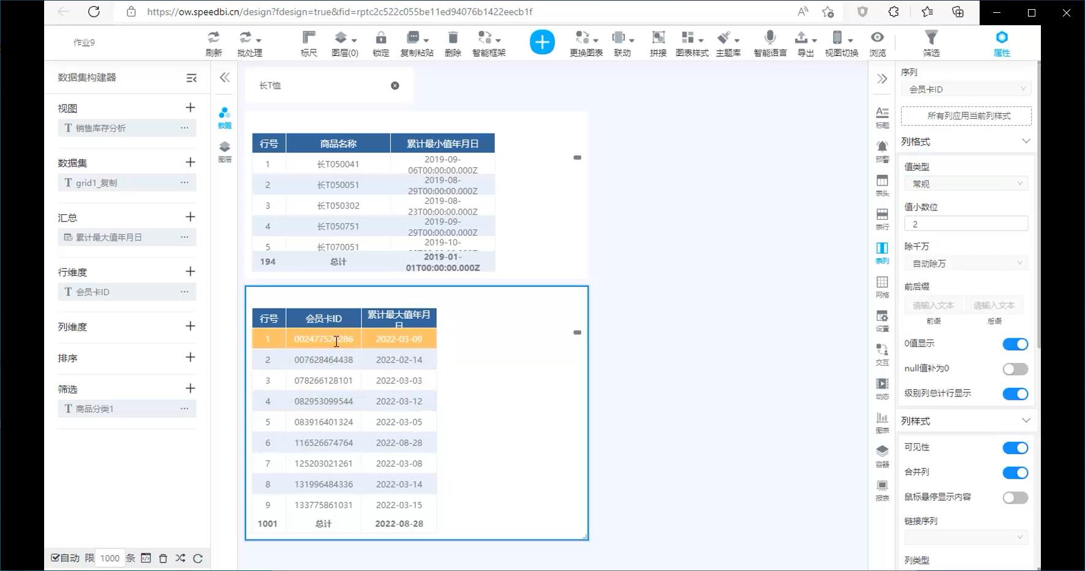
Task: Click the 锁定 lock icon
Action: click(x=380, y=43)
